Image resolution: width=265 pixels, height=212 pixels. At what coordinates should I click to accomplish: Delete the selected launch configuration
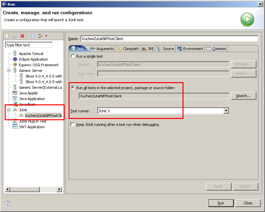tap(22, 36)
